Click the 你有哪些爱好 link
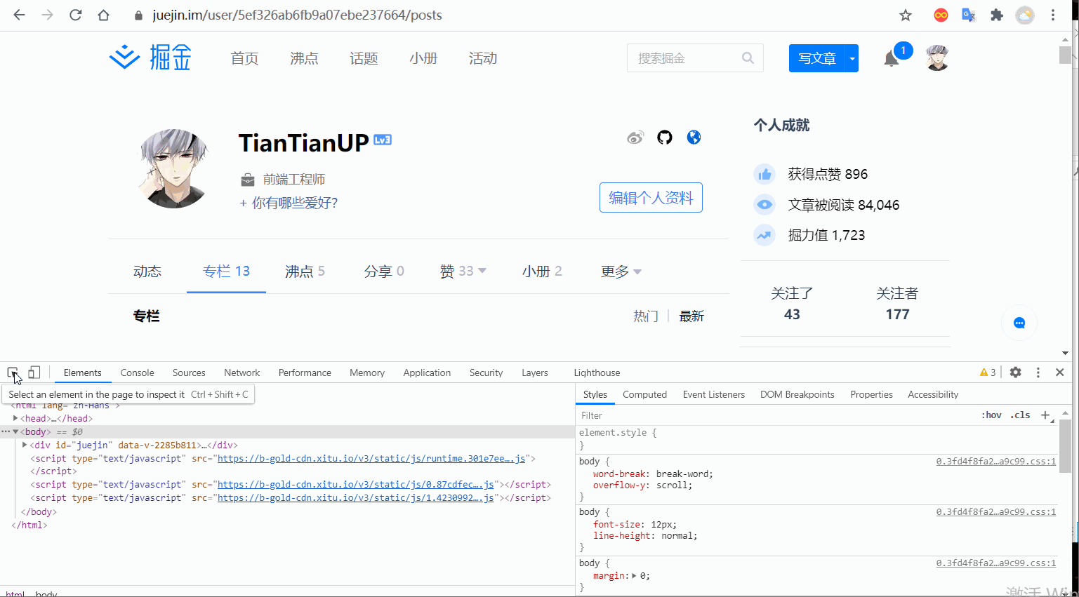The width and height of the screenshot is (1079, 597). pyautogui.click(x=289, y=203)
